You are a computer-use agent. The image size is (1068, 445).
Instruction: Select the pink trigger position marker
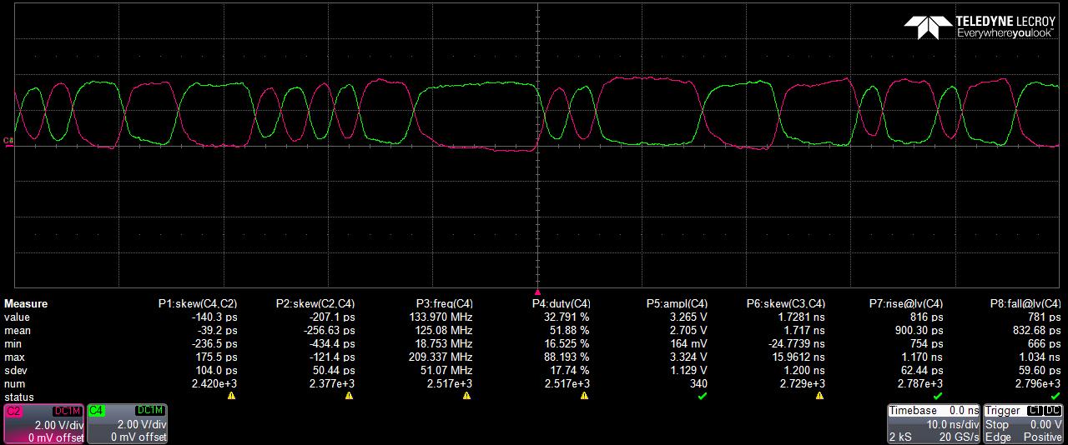[x=538, y=292]
